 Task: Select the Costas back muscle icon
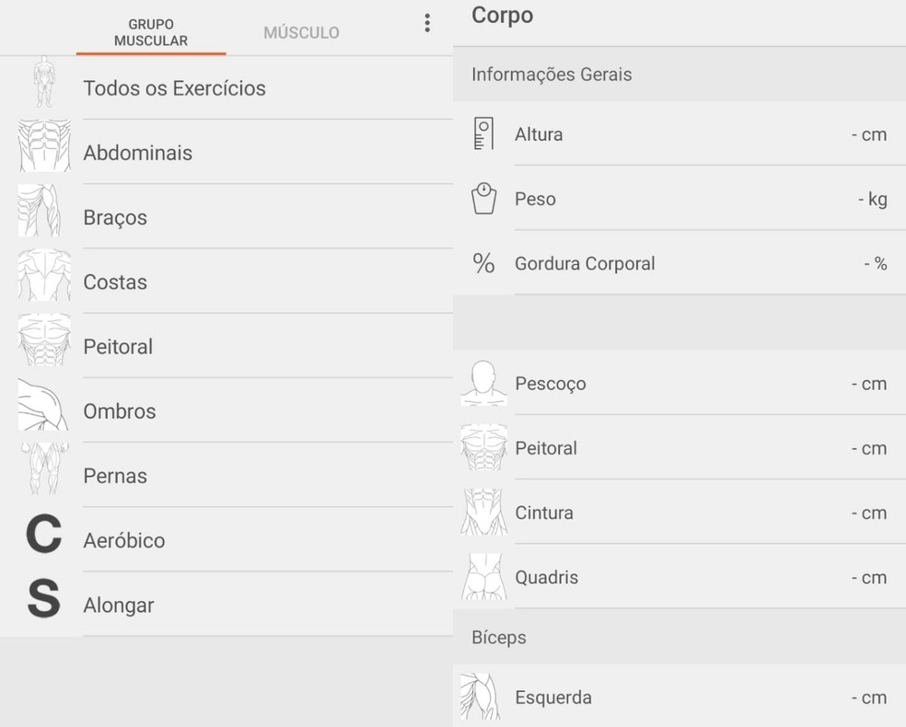pos(44,276)
